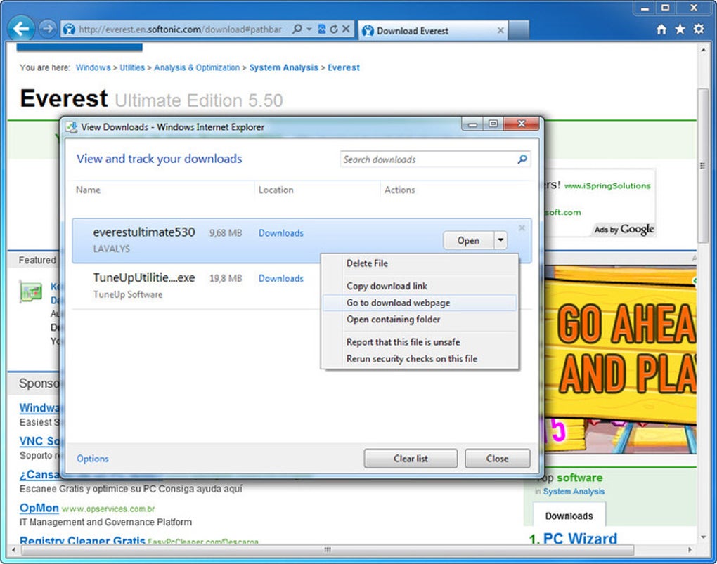Maximize the View Downloads window

coord(493,124)
